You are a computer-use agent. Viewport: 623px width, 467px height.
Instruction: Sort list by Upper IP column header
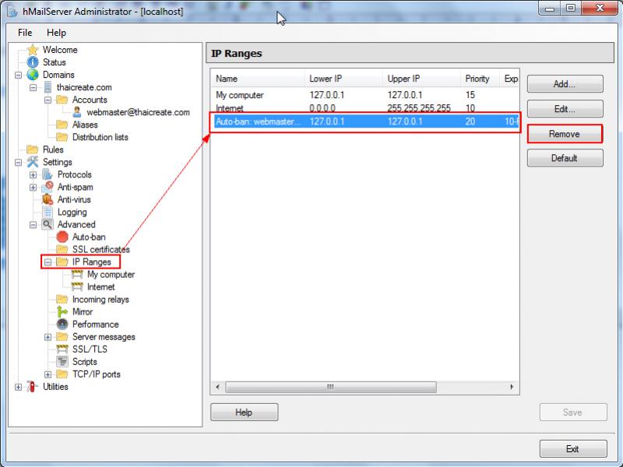pos(421,79)
